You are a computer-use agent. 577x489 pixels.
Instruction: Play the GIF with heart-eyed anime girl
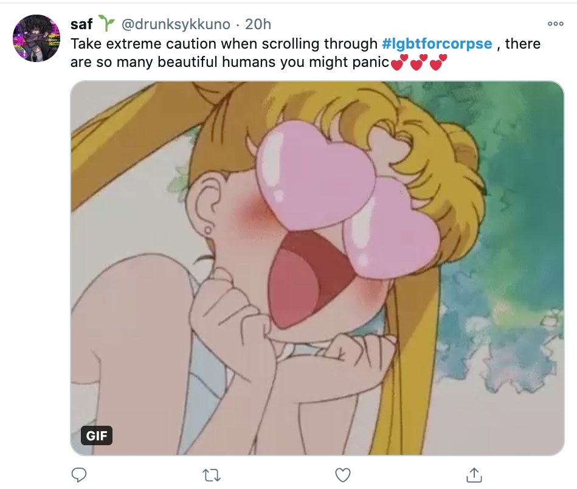(x=317, y=268)
